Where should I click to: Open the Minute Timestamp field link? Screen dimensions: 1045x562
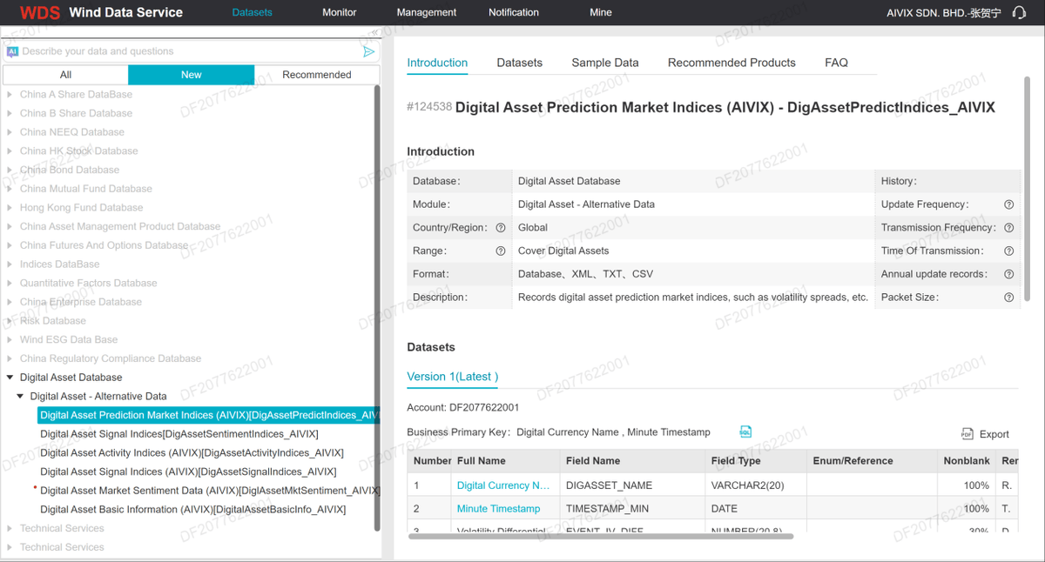pos(498,509)
